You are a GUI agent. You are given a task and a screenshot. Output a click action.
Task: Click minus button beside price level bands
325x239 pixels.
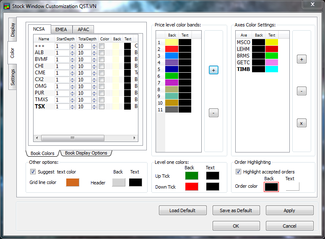pos(213,113)
